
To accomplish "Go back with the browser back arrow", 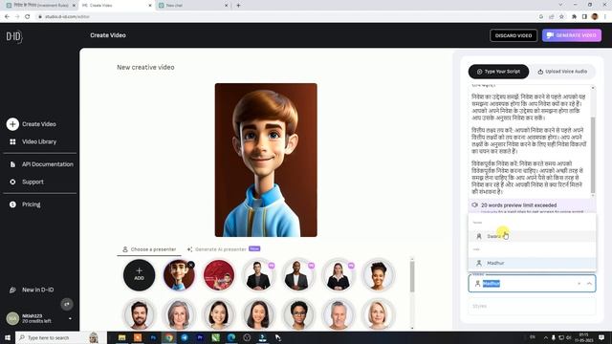I will (7, 16).
